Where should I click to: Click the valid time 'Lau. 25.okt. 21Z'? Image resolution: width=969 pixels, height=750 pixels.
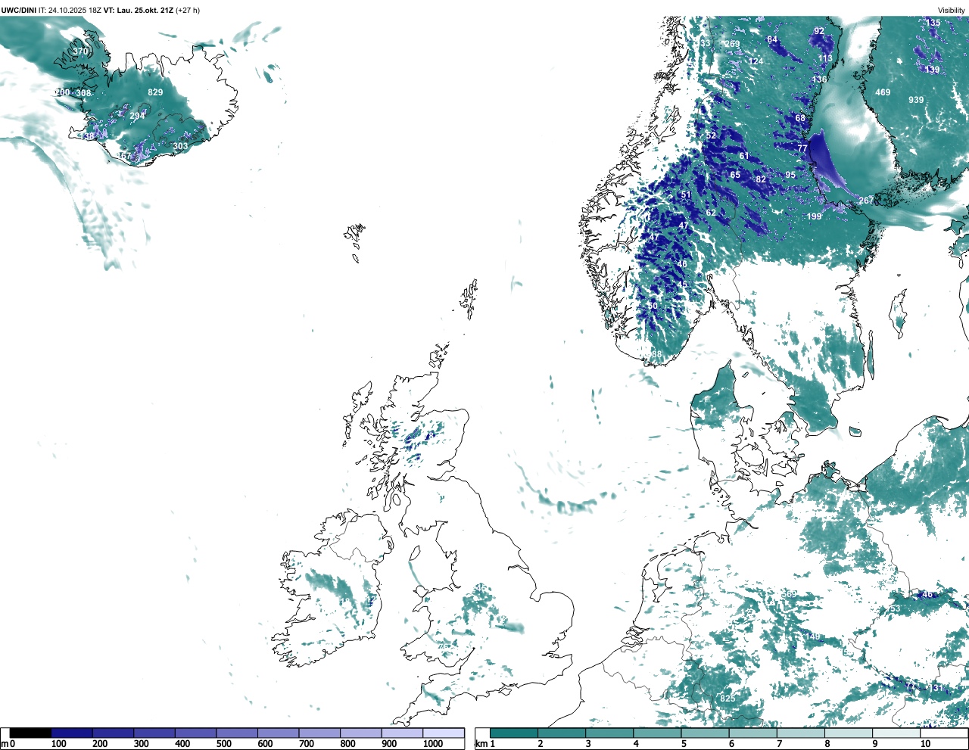tap(145, 11)
